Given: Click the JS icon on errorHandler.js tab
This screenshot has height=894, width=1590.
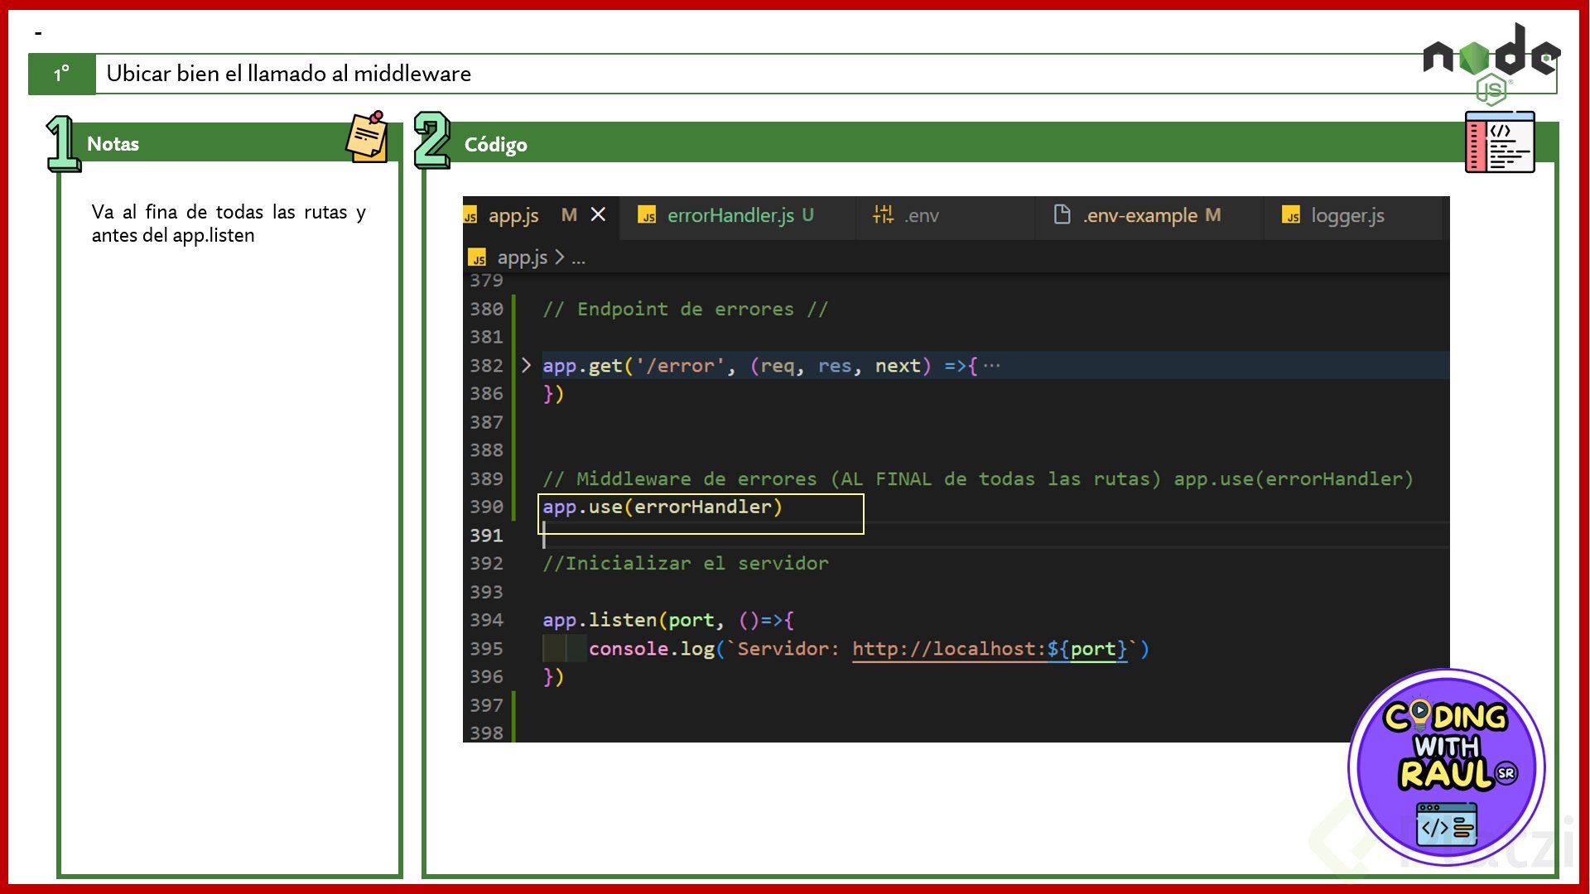Looking at the screenshot, I should 647,216.
